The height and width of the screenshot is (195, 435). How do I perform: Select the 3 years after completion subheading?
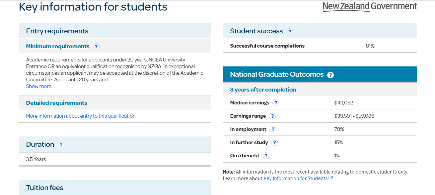click(263, 90)
